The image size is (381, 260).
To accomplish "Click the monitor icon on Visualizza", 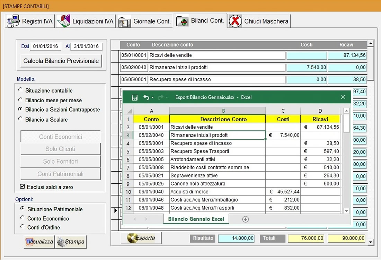I will (30, 242).
